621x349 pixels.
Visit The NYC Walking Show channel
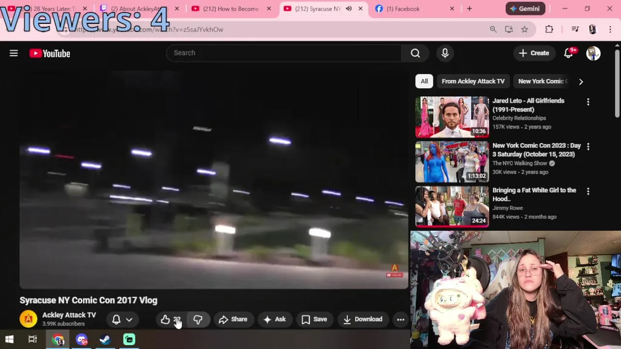pyautogui.click(x=520, y=163)
